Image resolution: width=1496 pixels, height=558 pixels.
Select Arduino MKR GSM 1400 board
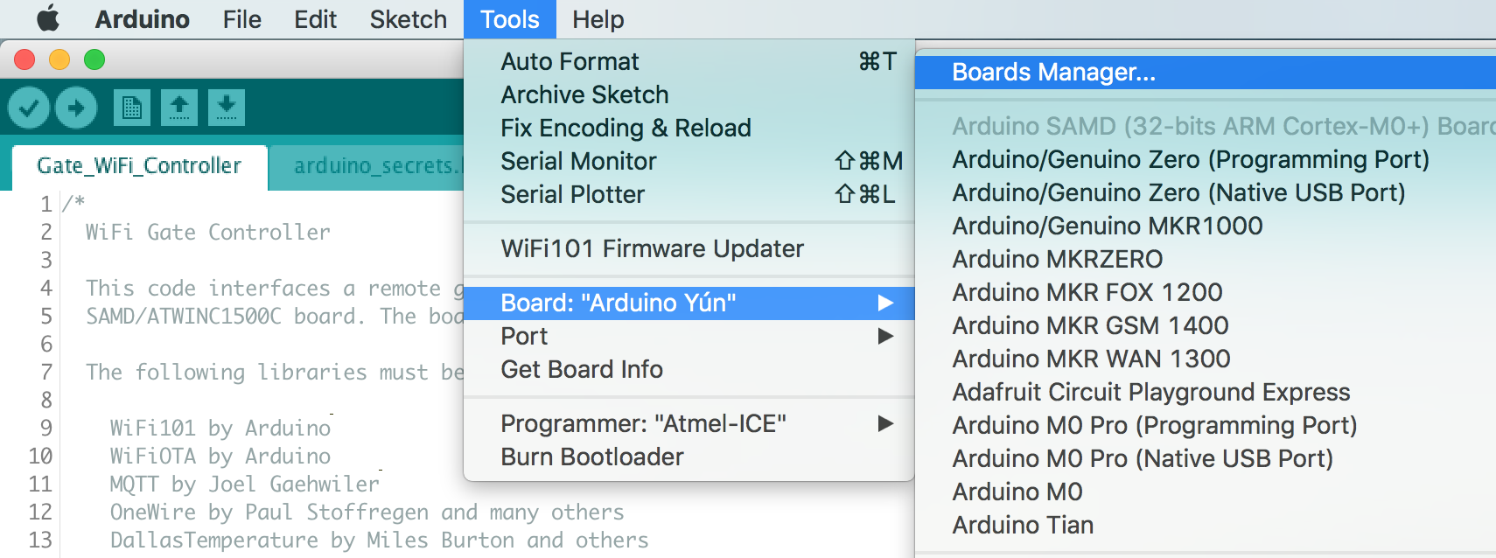point(1206,325)
